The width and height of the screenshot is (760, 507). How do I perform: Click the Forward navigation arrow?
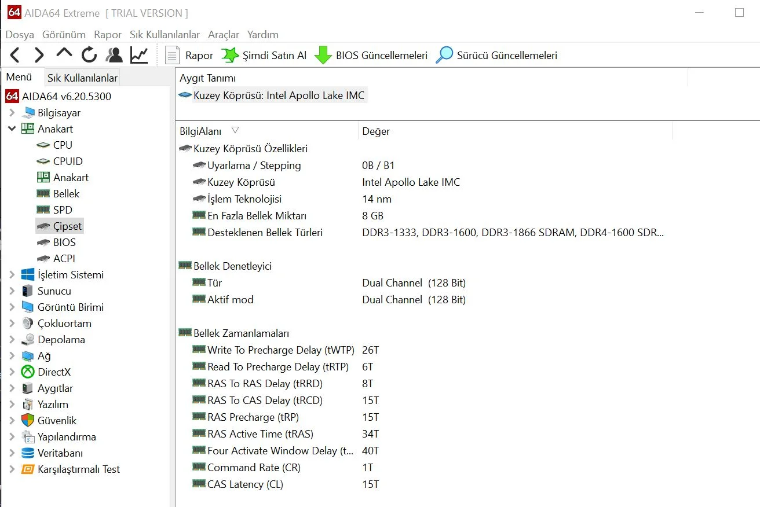[39, 56]
